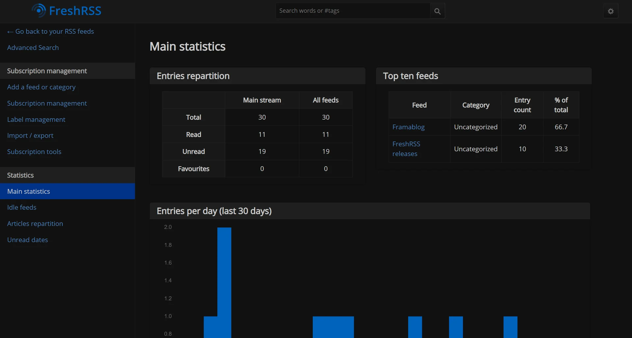Open Subscription tools
Screen dimensions: 632x338
(34, 152)
